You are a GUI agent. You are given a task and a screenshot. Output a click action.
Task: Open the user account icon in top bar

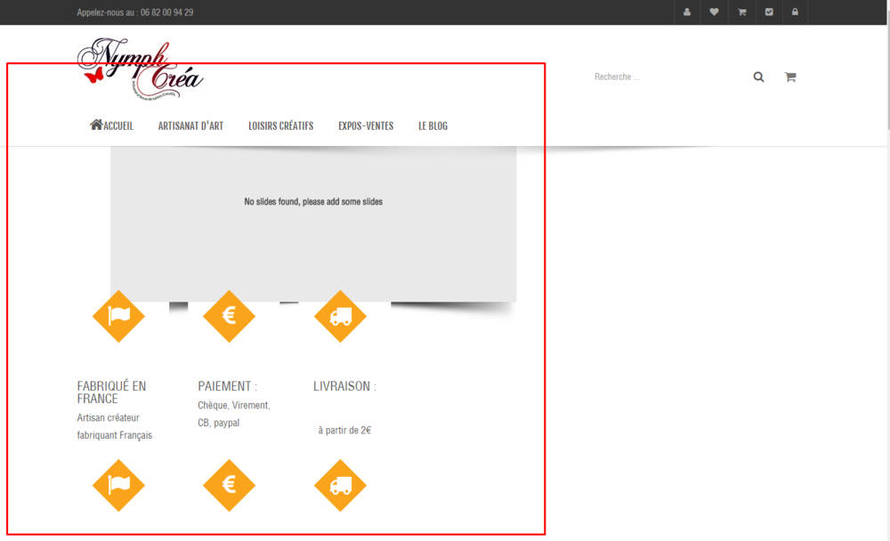coord(686,12)
